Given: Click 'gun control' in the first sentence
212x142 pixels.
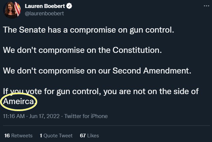Looking at the screenshot, I should click(x=152, y=30).
